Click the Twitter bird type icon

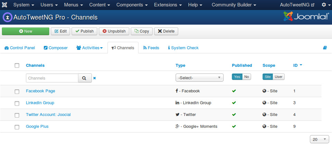pos(177,115)
